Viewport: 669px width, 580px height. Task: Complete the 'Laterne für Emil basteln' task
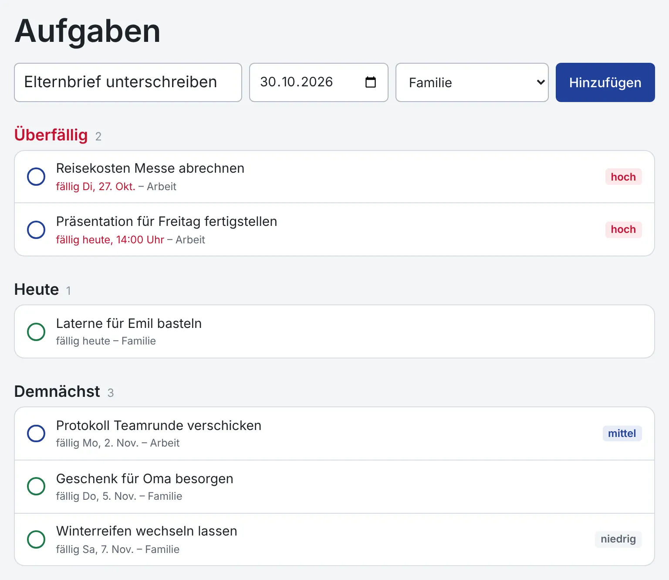tap(36, 332)
